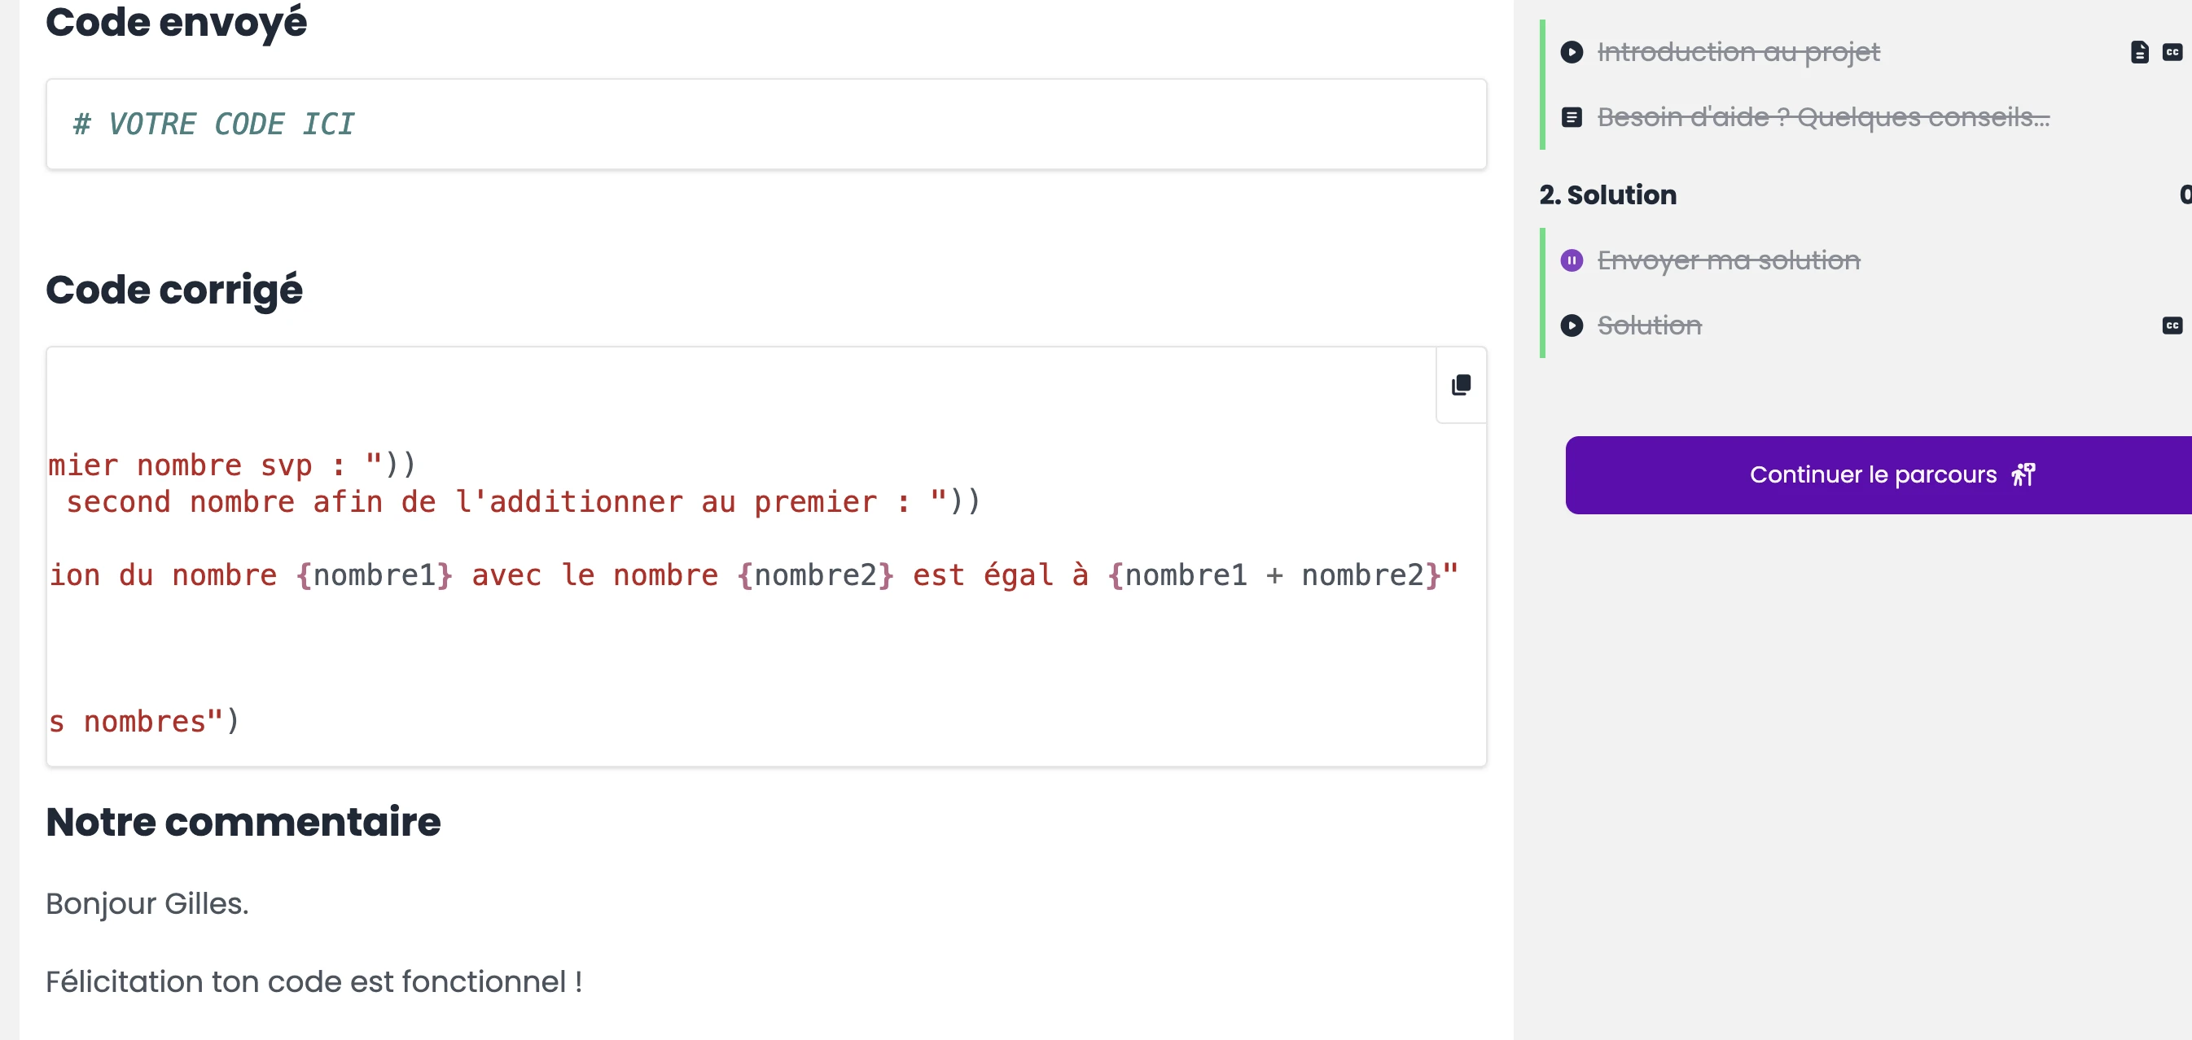Screen dimensions: 2192x1040
Task: Click purple pause icon beside Envoyer ma solution
Action: 1572,260
